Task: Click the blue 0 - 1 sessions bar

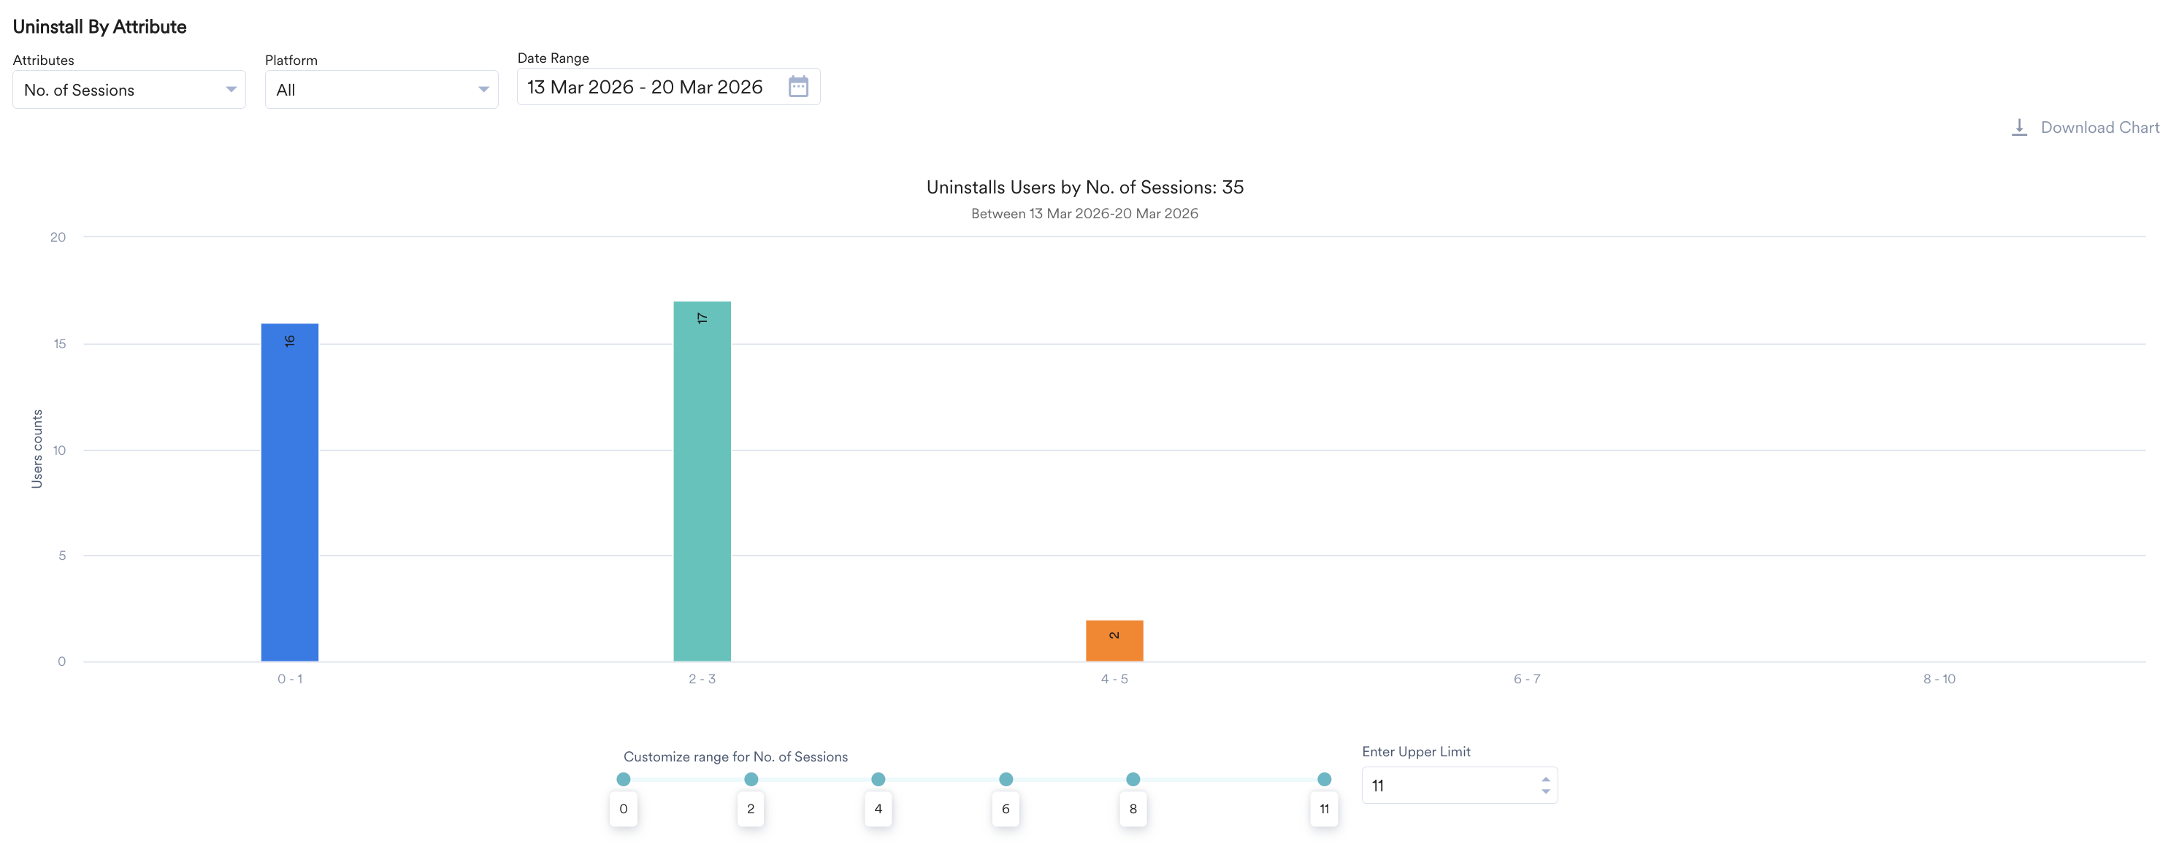Action: (289, 491)
